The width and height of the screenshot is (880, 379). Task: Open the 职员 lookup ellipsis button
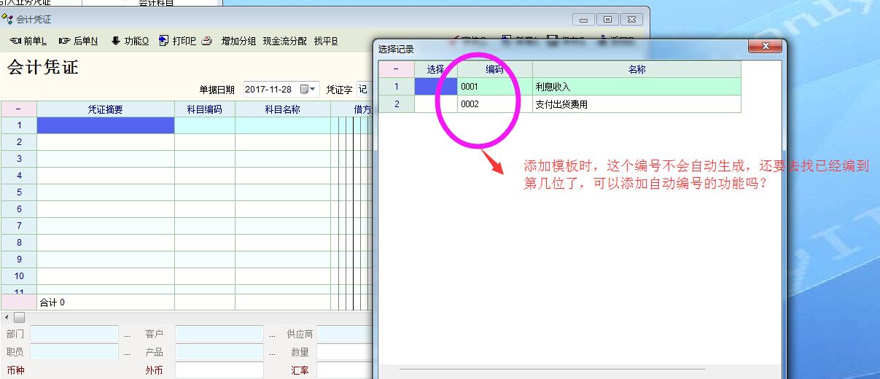(127, 352)
